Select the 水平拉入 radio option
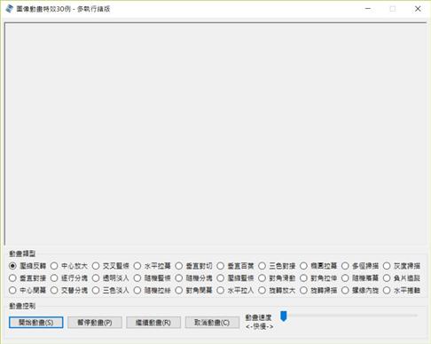This screenshot has height=344, width=431. [x=235, y=290]
